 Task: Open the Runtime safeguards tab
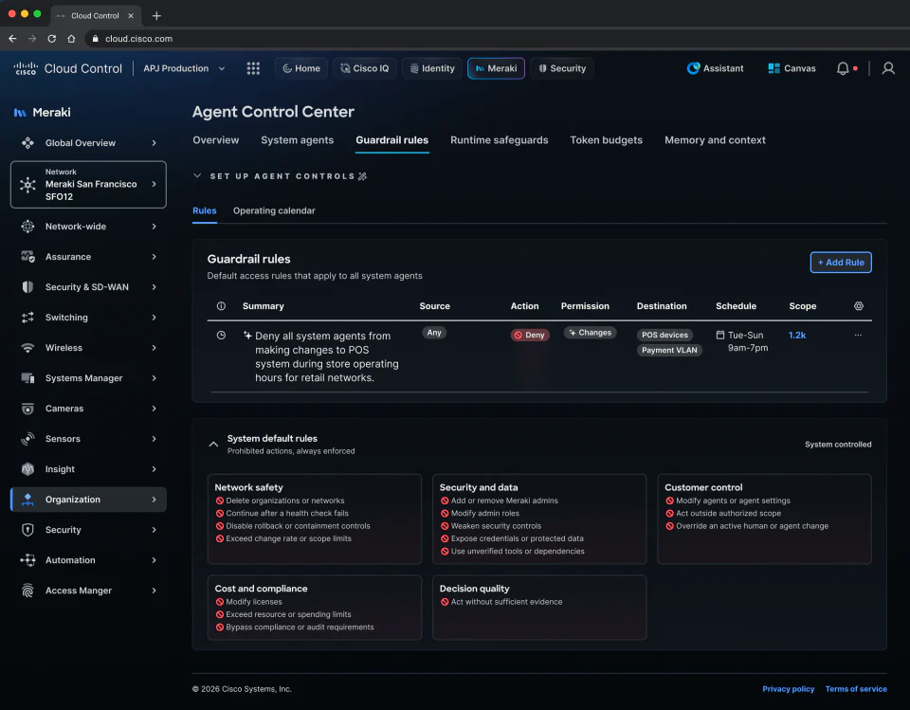500,140
